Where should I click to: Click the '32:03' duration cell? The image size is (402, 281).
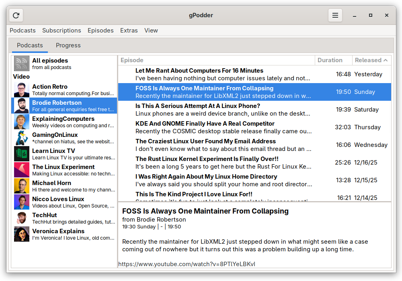pyautogui.click(x=343, y=127)
